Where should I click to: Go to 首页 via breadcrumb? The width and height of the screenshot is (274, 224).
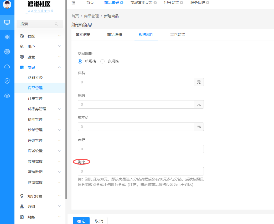(x=75, y=16)
